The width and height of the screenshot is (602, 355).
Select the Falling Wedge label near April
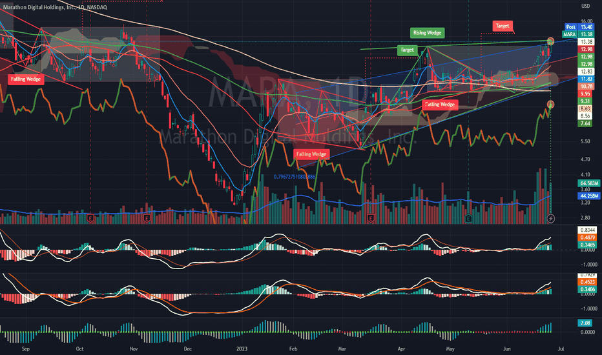tap(440, 105)
